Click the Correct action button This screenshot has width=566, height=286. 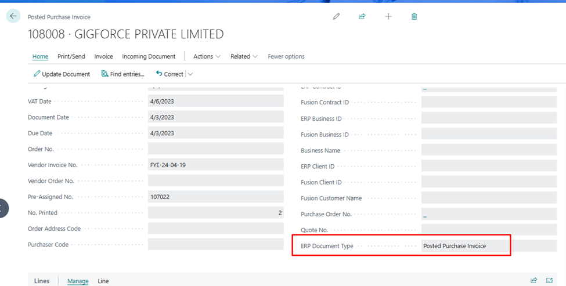tap(170, 74)
